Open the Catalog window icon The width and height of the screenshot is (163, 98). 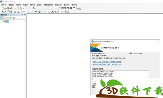tap(65, 8)
